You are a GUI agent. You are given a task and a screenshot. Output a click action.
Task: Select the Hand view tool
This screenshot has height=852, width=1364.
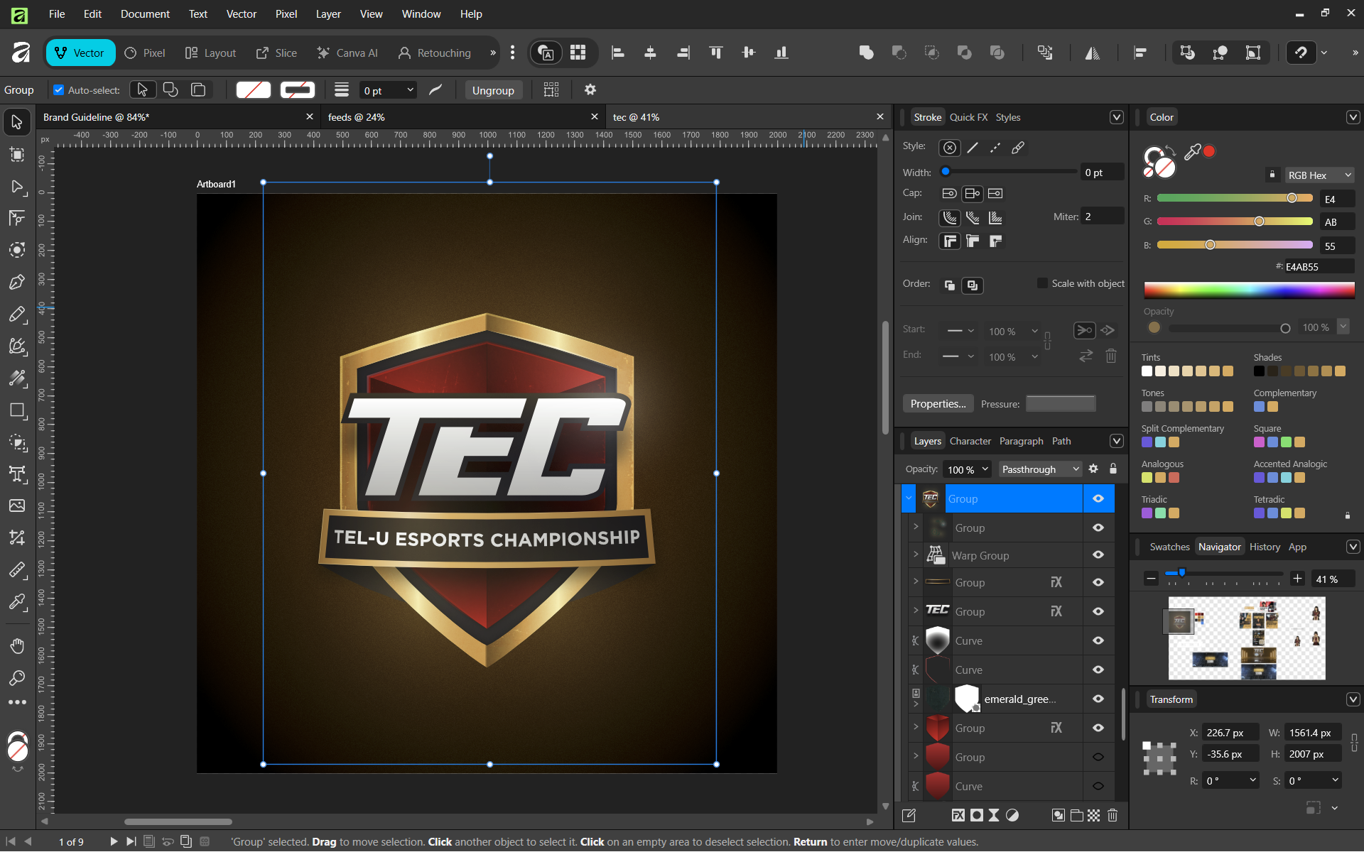[x=17, y=645]
